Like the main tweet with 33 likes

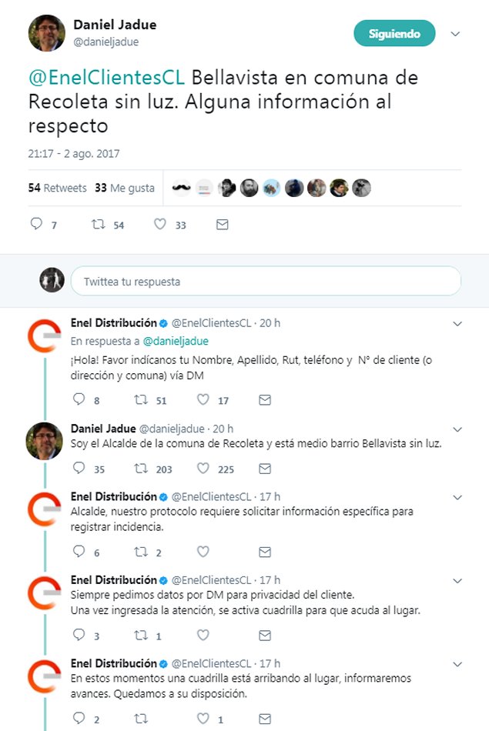[160, 225]
